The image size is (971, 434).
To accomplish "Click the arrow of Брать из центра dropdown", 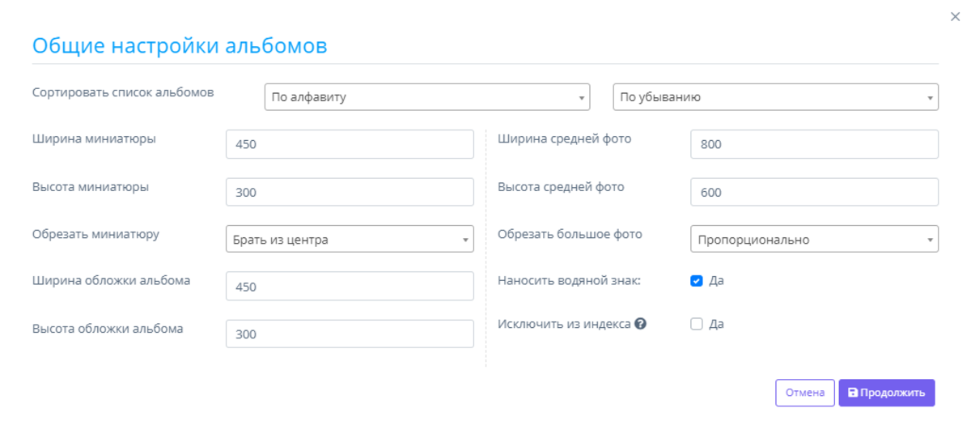I will point(465,240).
